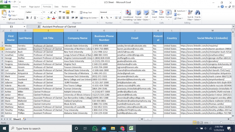Open Excel Help question mark
Screen dimensions: 235x132
(222, 6)
